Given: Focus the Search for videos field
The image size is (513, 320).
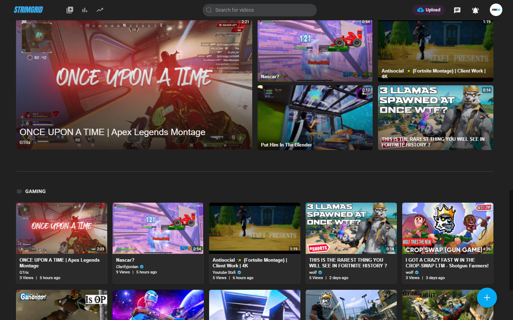Looking at the screenshot, I should pyautogui.click(x=260, y=10).
